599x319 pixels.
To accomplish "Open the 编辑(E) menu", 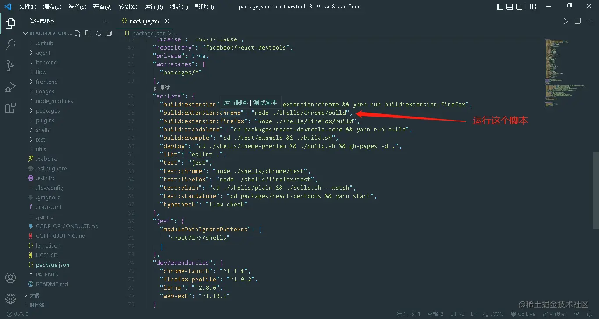I will click(x=52, y=7).
